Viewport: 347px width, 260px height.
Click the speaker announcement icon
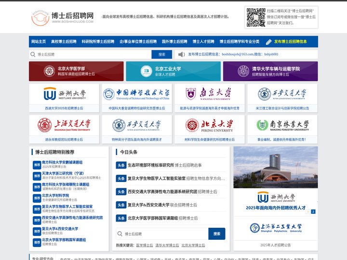181,54
